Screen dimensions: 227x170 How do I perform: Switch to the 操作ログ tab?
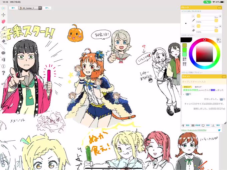[198, 87]
